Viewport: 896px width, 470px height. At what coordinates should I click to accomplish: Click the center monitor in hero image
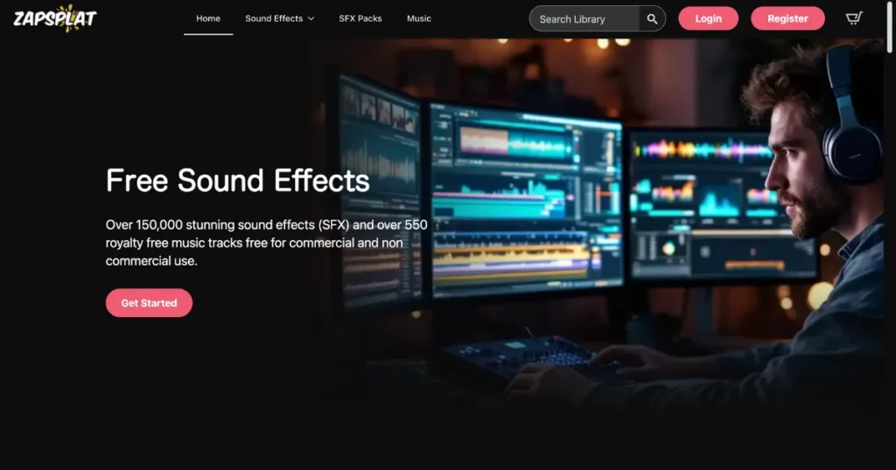click(x=525, y=201)
